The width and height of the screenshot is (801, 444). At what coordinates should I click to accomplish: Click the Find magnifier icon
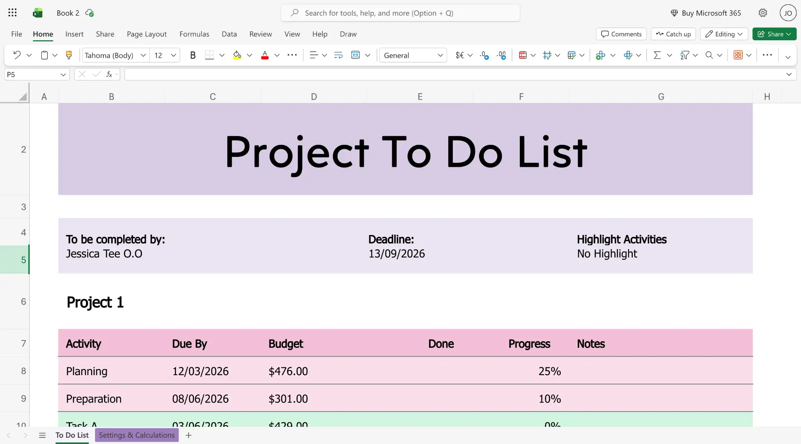709,55
